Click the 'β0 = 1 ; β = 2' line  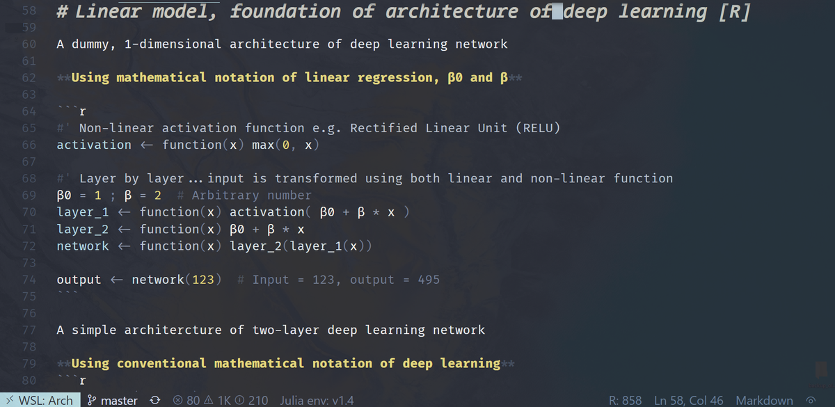(x=109, y=195)
